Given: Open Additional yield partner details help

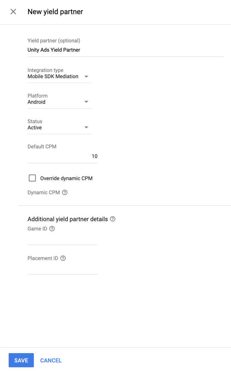Looking at the screenshot, I should 112,219.
